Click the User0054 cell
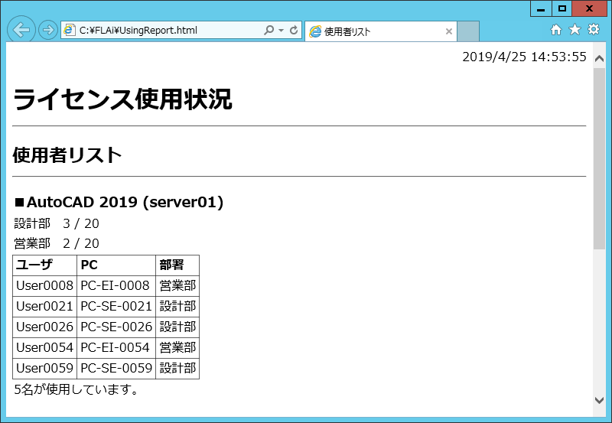Image resolution: width=612 pixels, height=423 pixels. click(45, 348)
